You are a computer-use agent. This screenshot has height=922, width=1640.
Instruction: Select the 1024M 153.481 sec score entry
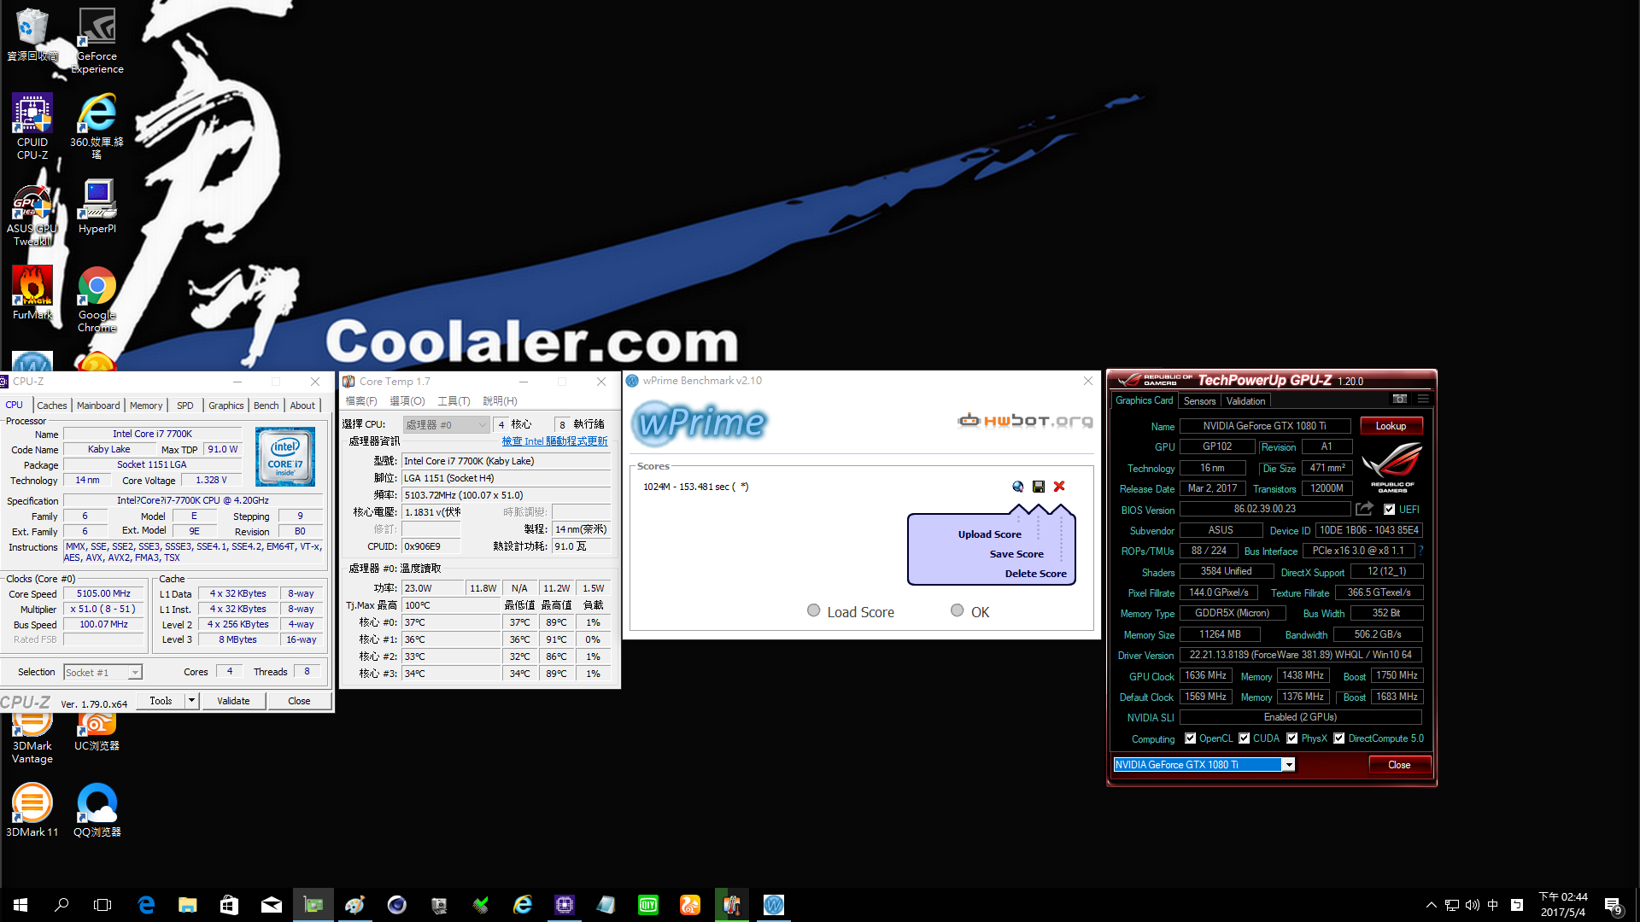695,487
